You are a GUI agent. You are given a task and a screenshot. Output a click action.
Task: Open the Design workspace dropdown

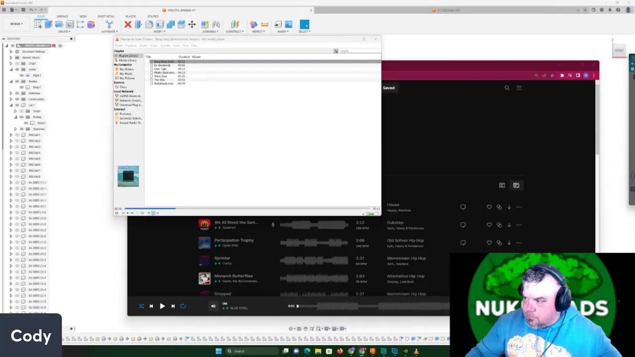[x=16, y=24]
